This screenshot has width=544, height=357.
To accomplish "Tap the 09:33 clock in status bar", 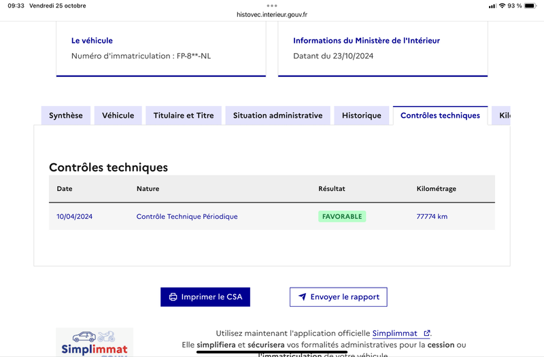I will (x=16, y=5).
